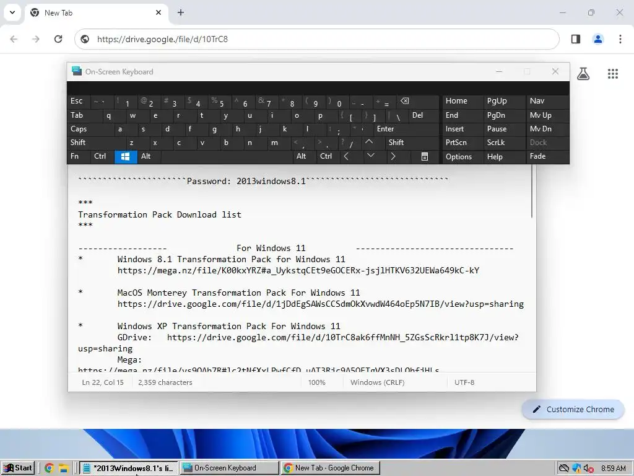Open a new Chrome tab with plus
634x476 pixels.
pos(181,12)
